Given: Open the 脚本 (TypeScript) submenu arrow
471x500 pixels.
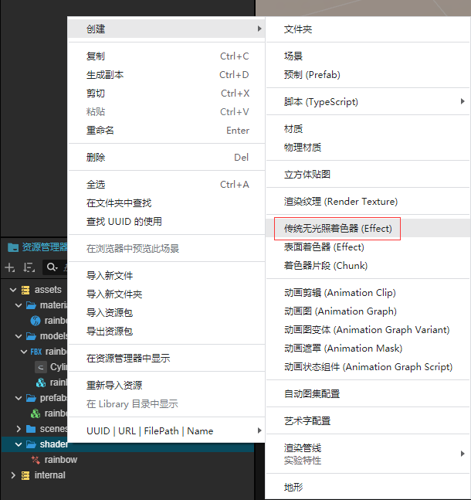Looking at the screenshot, I should click(x=463, y=101).
